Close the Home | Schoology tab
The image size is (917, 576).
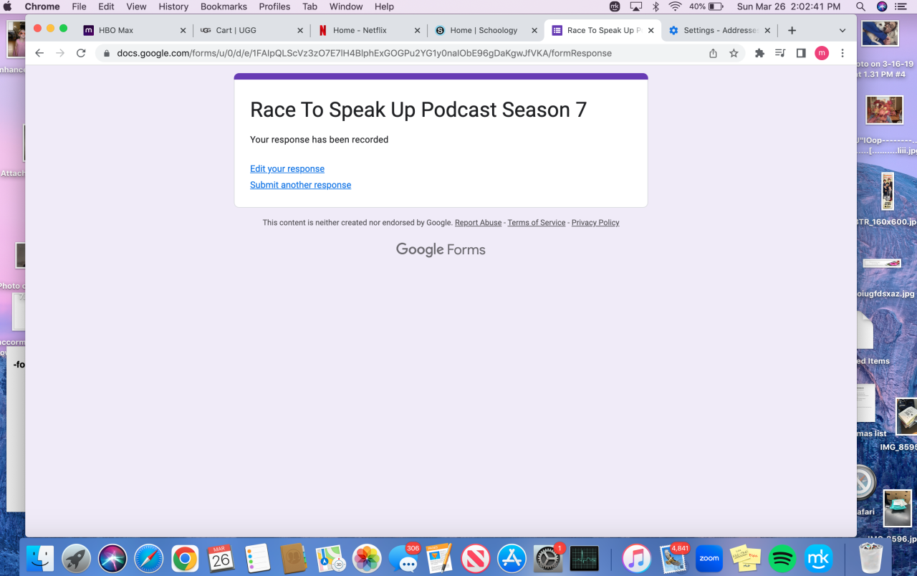534,30
